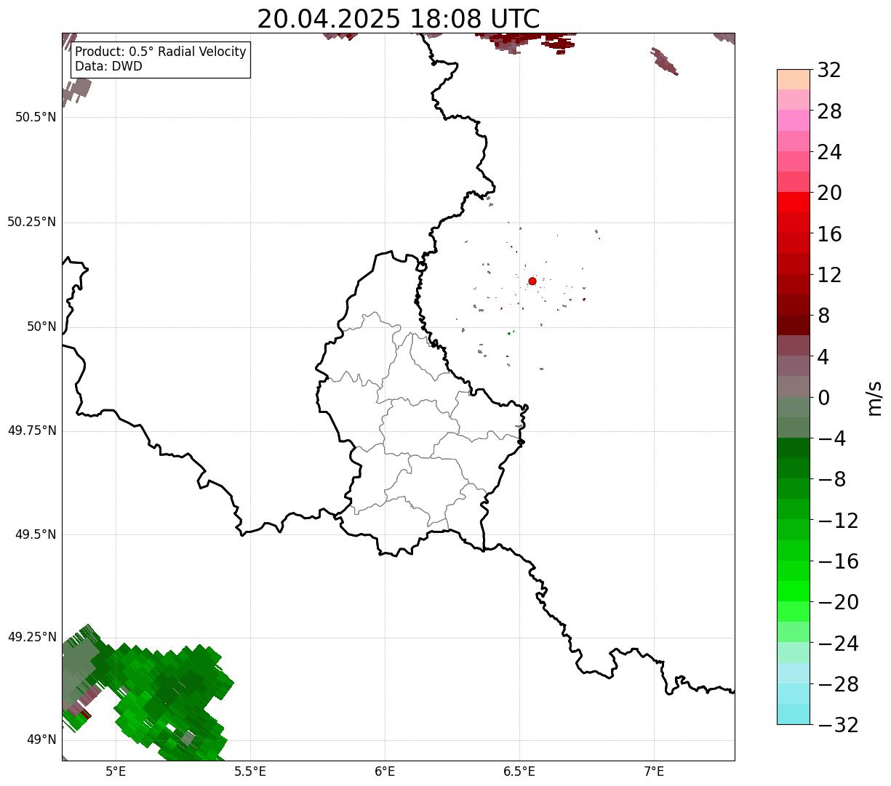Image resolution: width=891 pixels, height=786 pixels.
Task: Click the colorbar label −28
Action: point(838,684)
